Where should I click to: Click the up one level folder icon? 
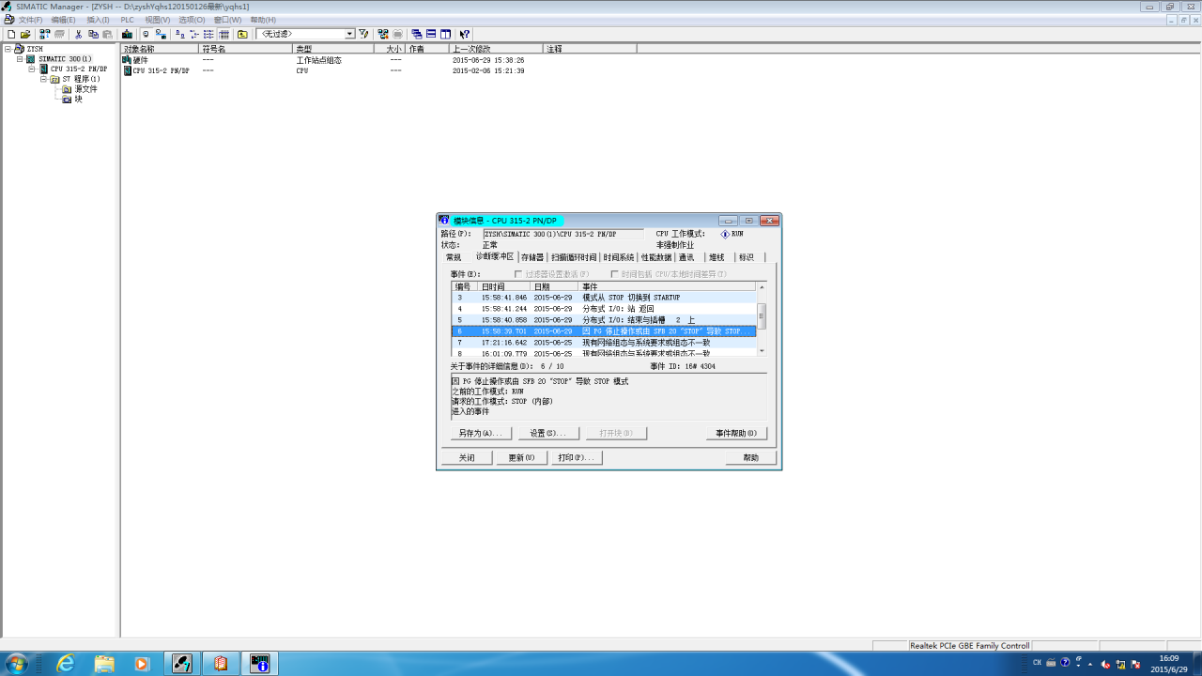coord(242,34)
